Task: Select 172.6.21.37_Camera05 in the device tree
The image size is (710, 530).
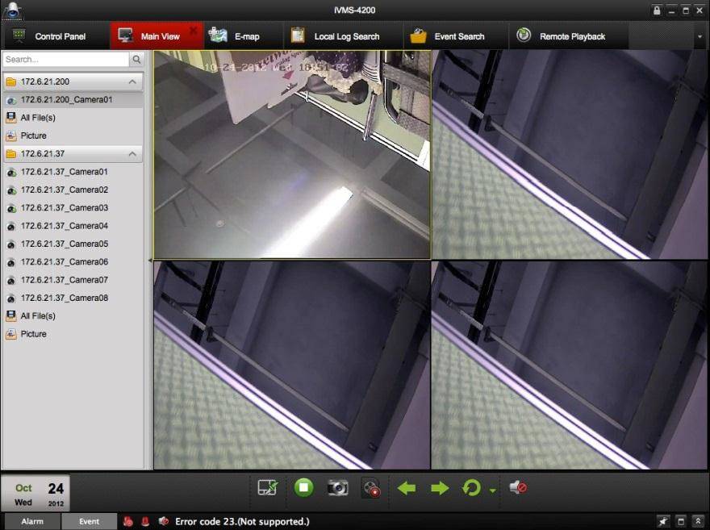Action: point(64,244)
